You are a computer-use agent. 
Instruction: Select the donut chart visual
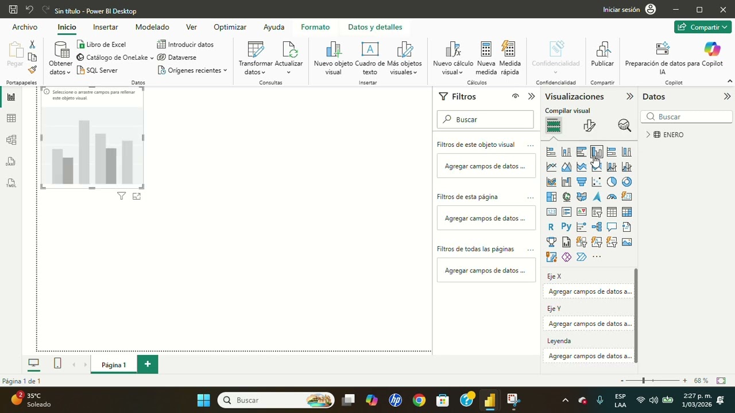[626, 182]
